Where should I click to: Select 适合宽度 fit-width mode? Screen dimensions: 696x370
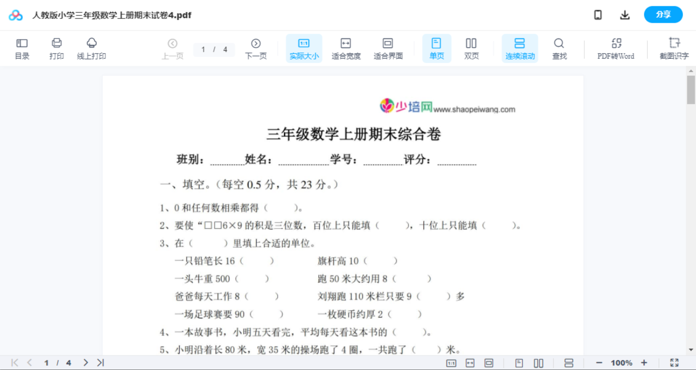[x=346, y=48]
